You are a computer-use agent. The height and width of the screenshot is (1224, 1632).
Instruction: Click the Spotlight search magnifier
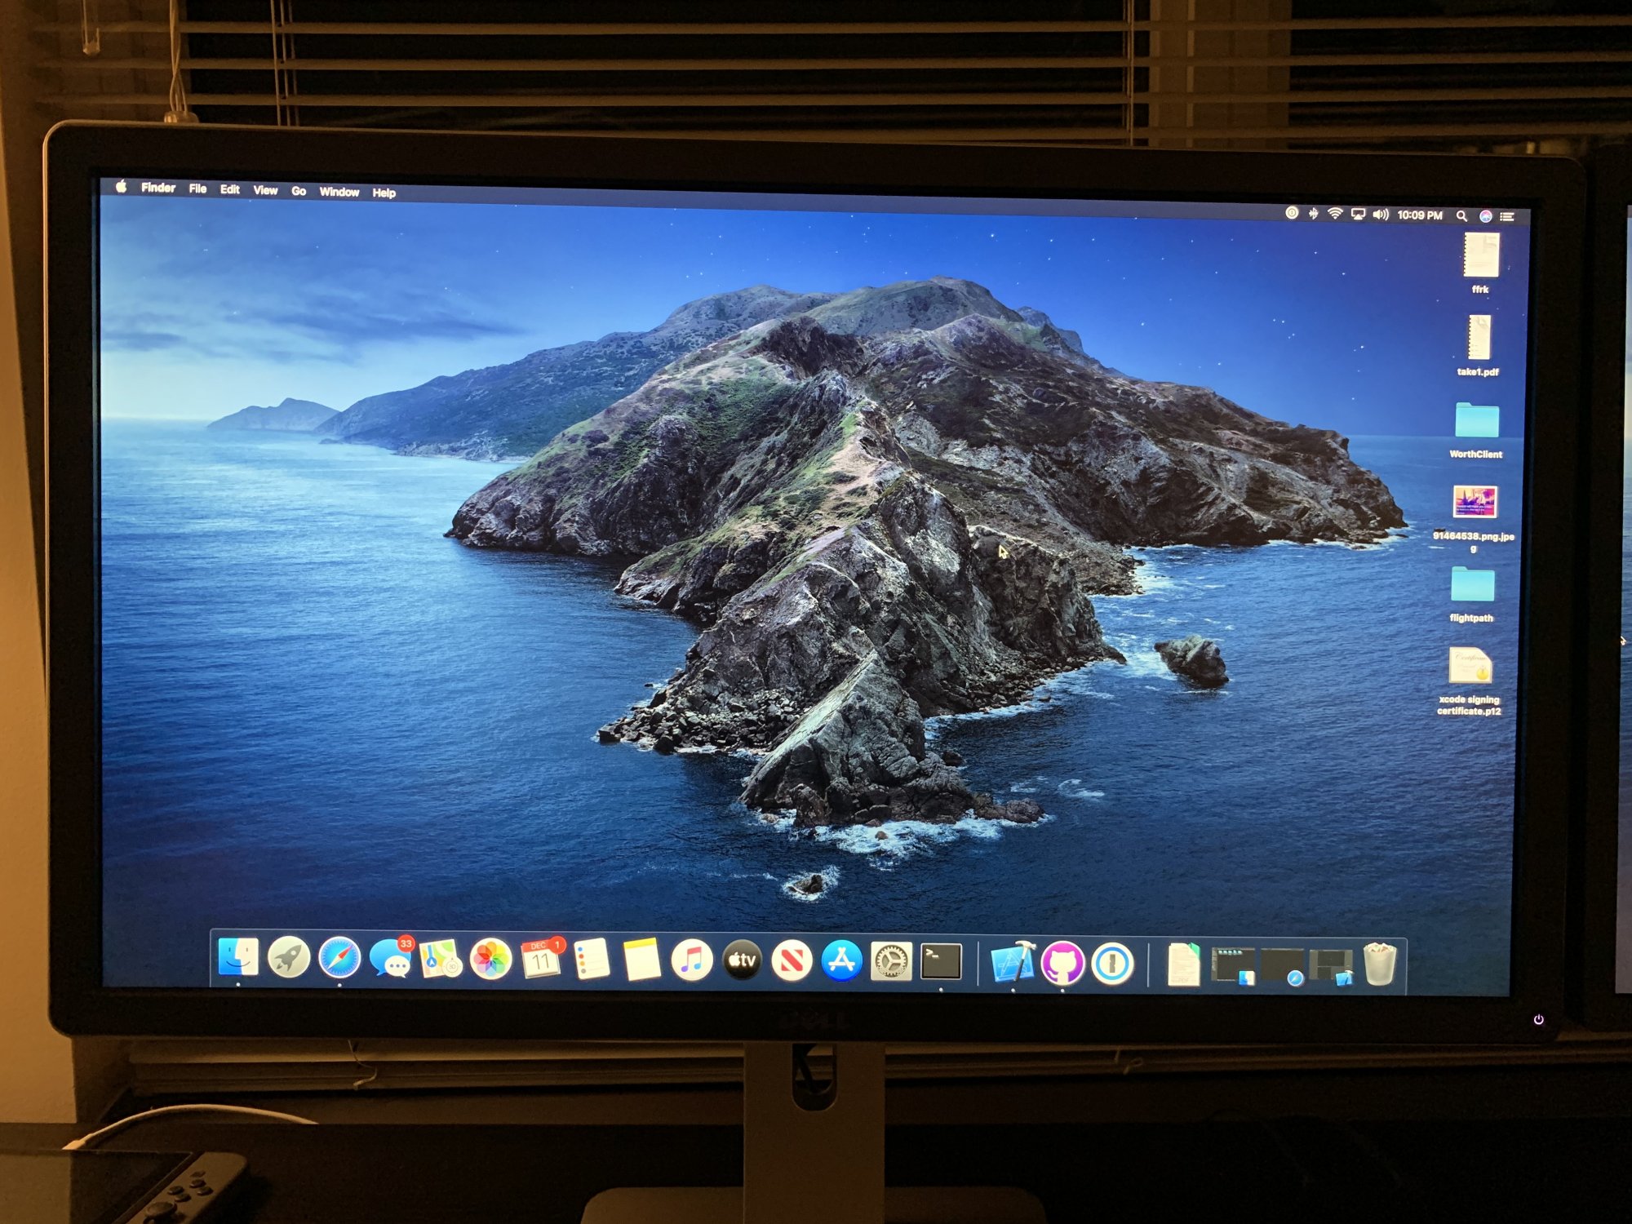point(1461,216)
